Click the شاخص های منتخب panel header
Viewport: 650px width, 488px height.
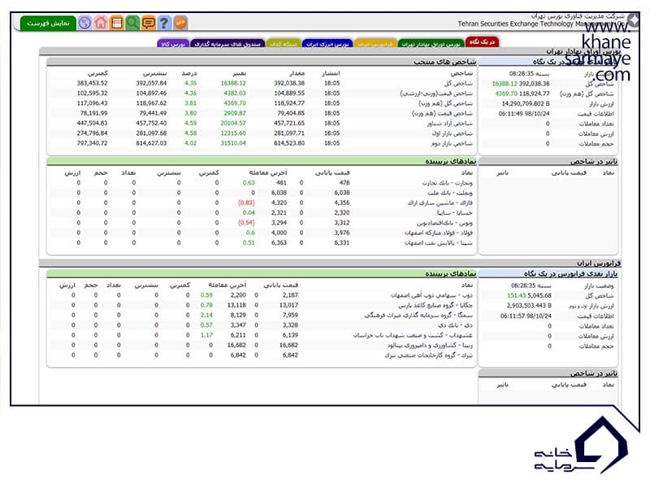click(262, 62)
